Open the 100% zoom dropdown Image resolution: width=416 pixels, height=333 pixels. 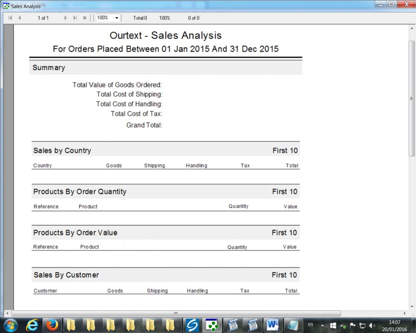(x=117, y=18)
